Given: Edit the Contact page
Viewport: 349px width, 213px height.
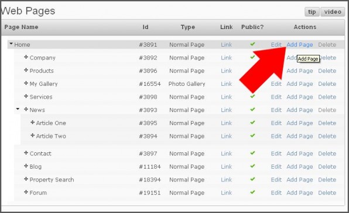Looking at the screenshot, I should coord(276,153).
